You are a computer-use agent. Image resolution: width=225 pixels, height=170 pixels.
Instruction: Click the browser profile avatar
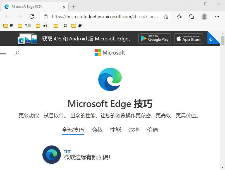click(x=204, y=16)
